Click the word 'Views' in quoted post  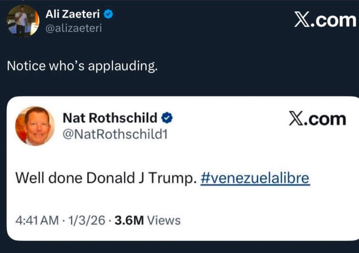(164, 220)
